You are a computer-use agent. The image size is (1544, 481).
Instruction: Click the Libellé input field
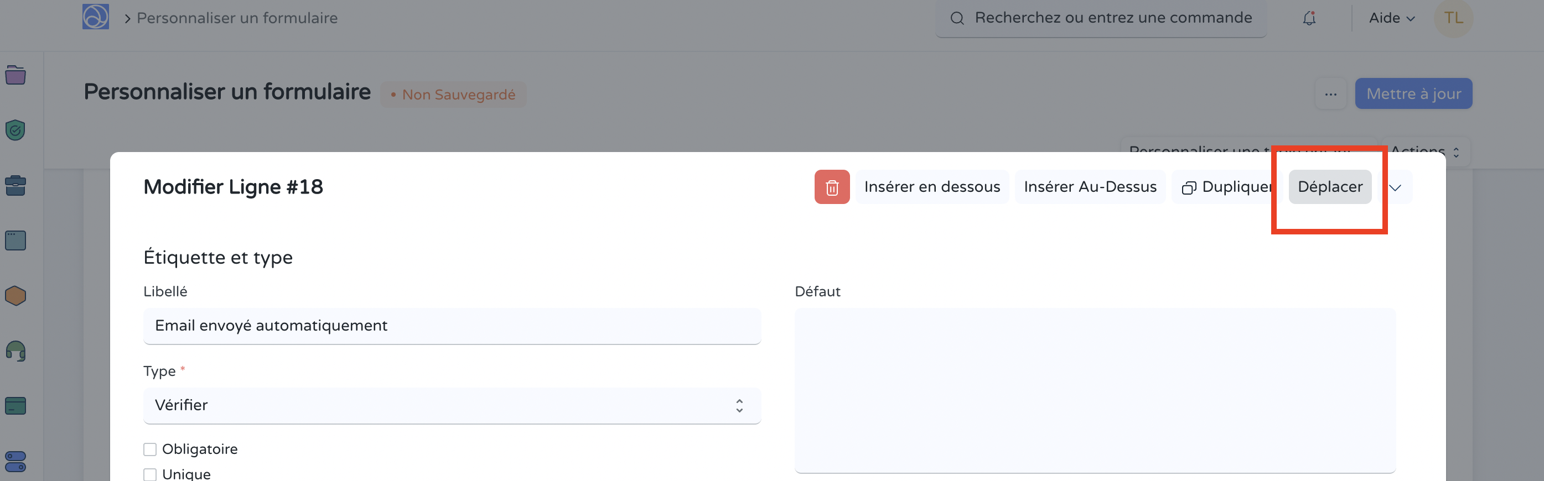click(452, 326)
